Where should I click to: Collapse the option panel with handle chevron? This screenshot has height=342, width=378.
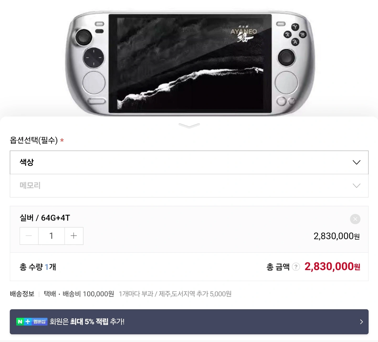coord(189,125)
